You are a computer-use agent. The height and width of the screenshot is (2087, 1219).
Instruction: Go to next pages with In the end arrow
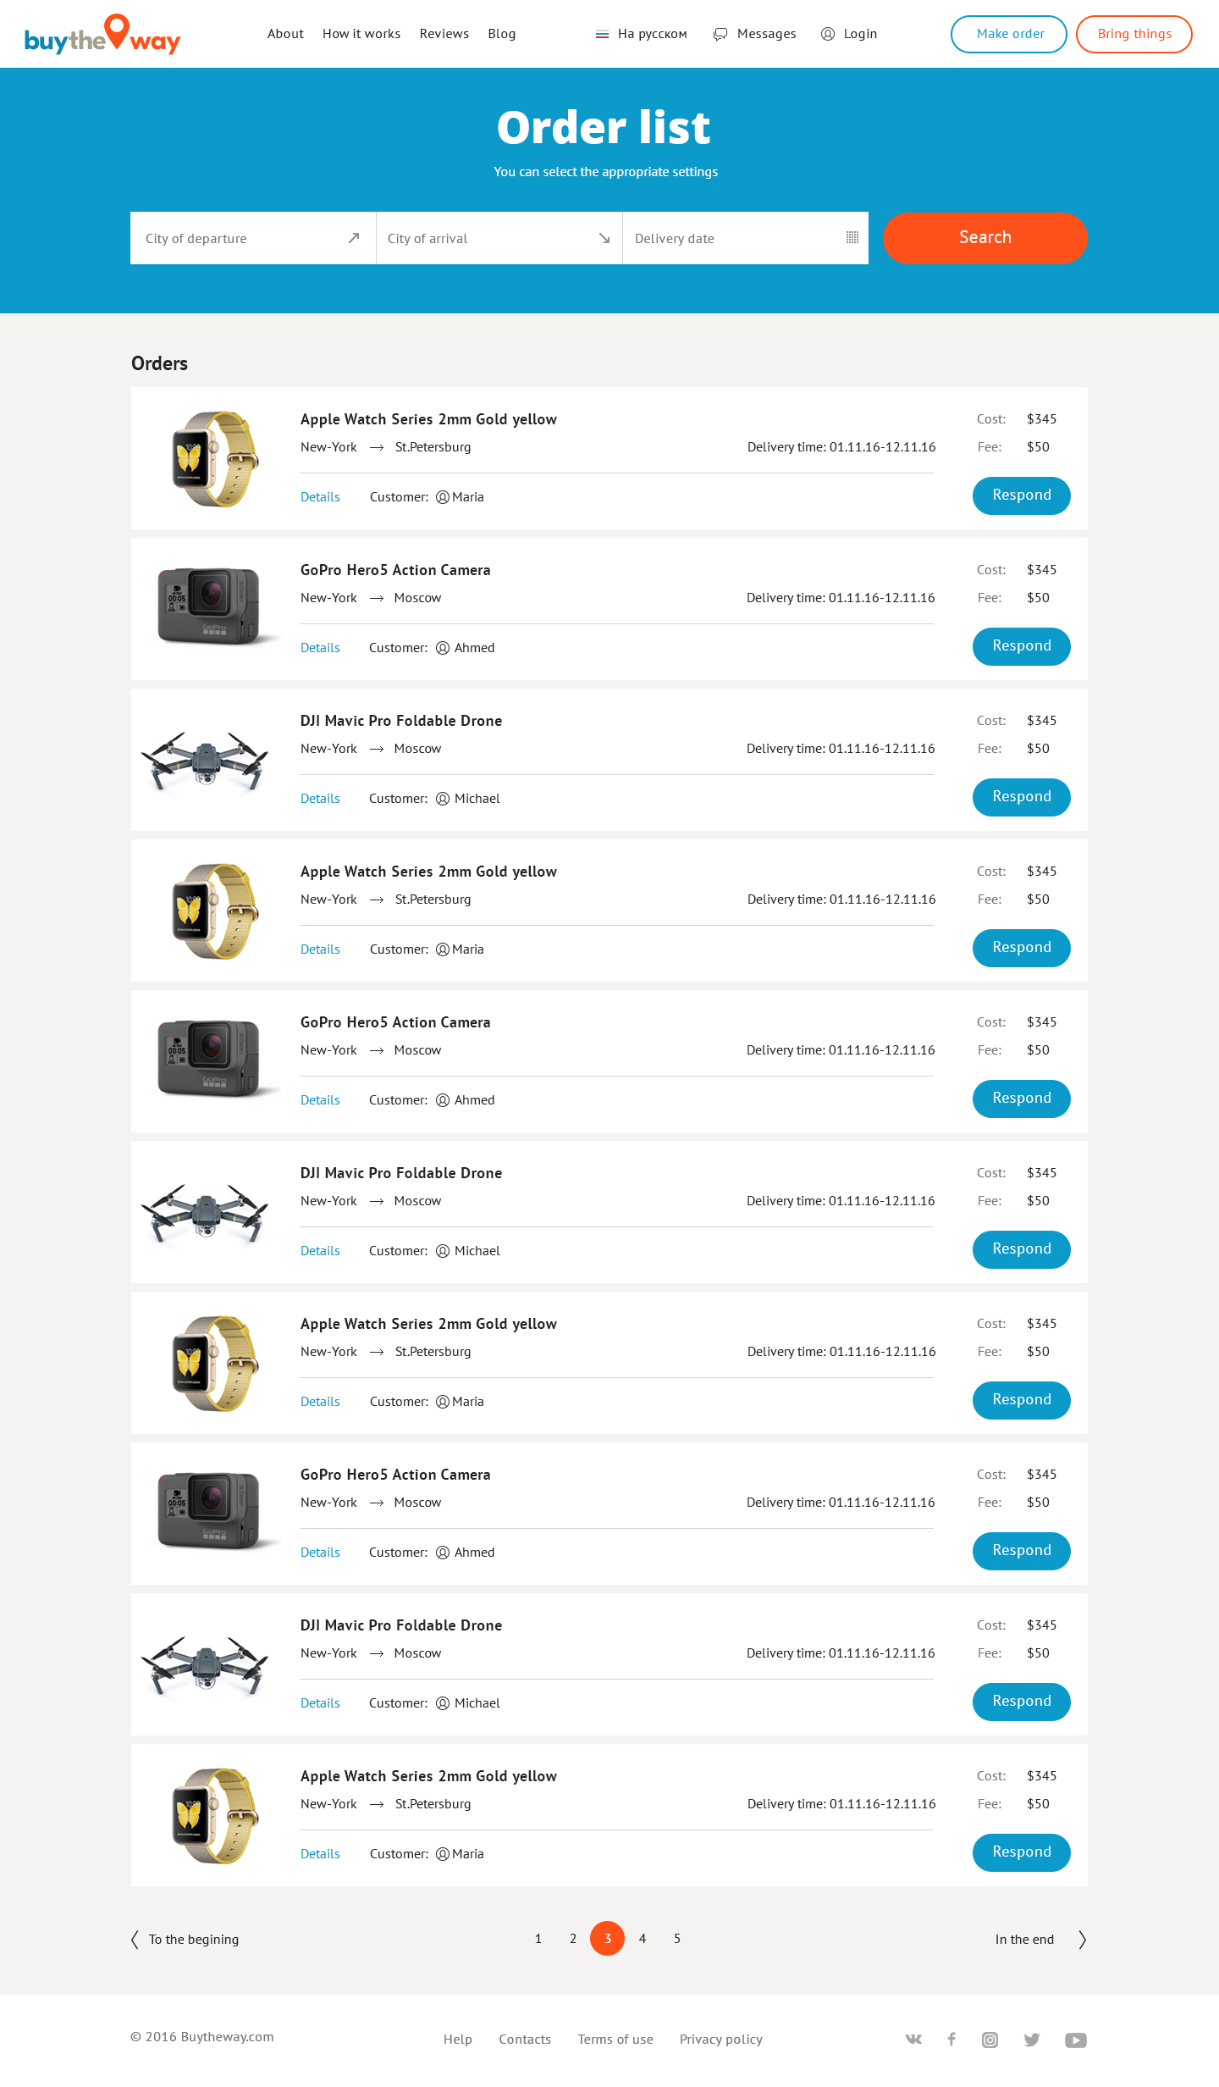coord(1082,1939)
